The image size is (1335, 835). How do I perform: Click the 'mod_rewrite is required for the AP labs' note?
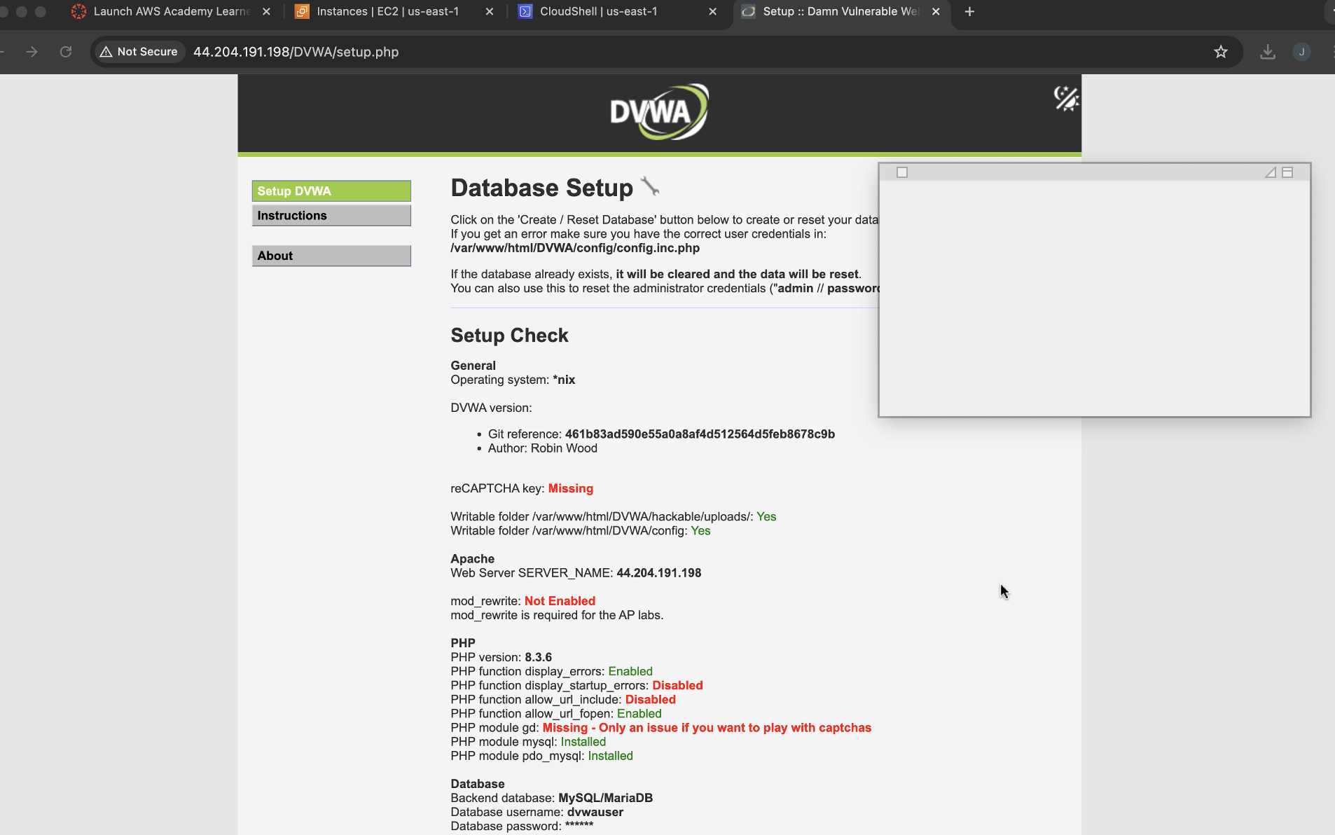click(x=557, y=615)
